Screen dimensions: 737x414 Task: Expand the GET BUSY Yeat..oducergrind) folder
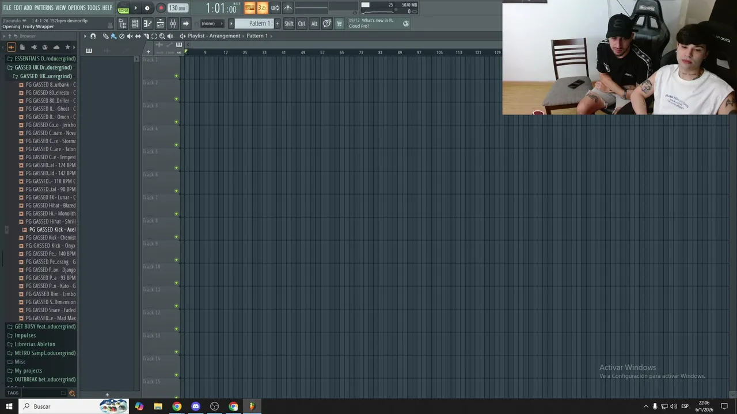coord(41,327)
